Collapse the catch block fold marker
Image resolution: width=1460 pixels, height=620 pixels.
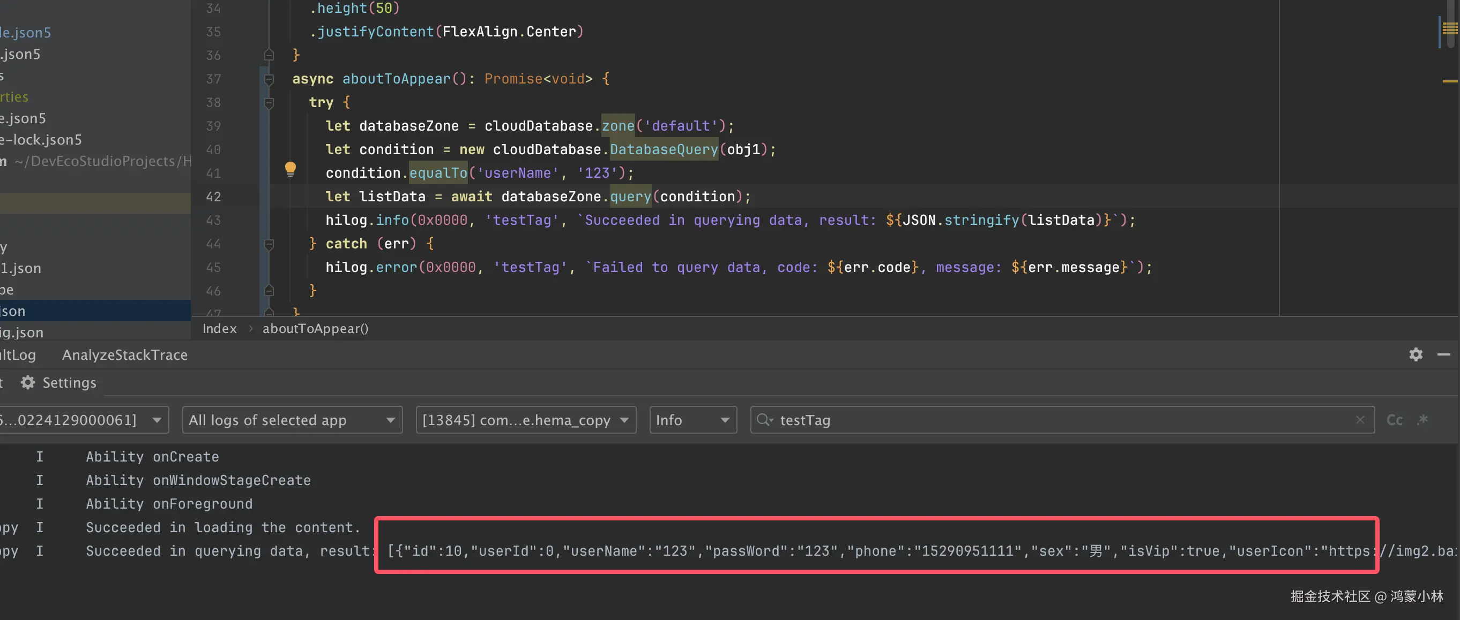coord(269,244)
